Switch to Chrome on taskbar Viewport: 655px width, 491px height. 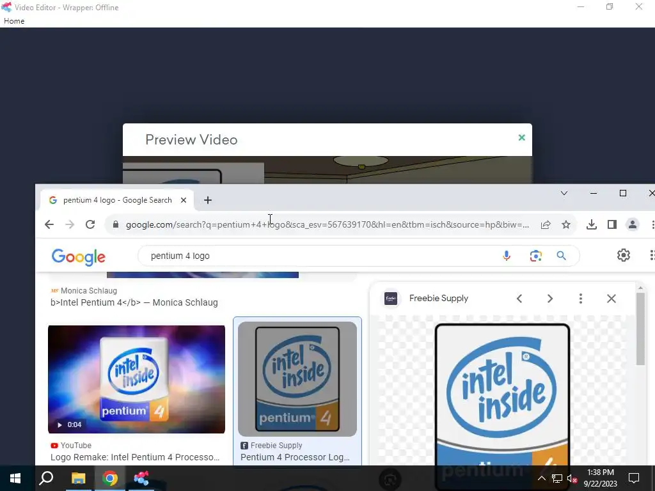pos(110,478)
